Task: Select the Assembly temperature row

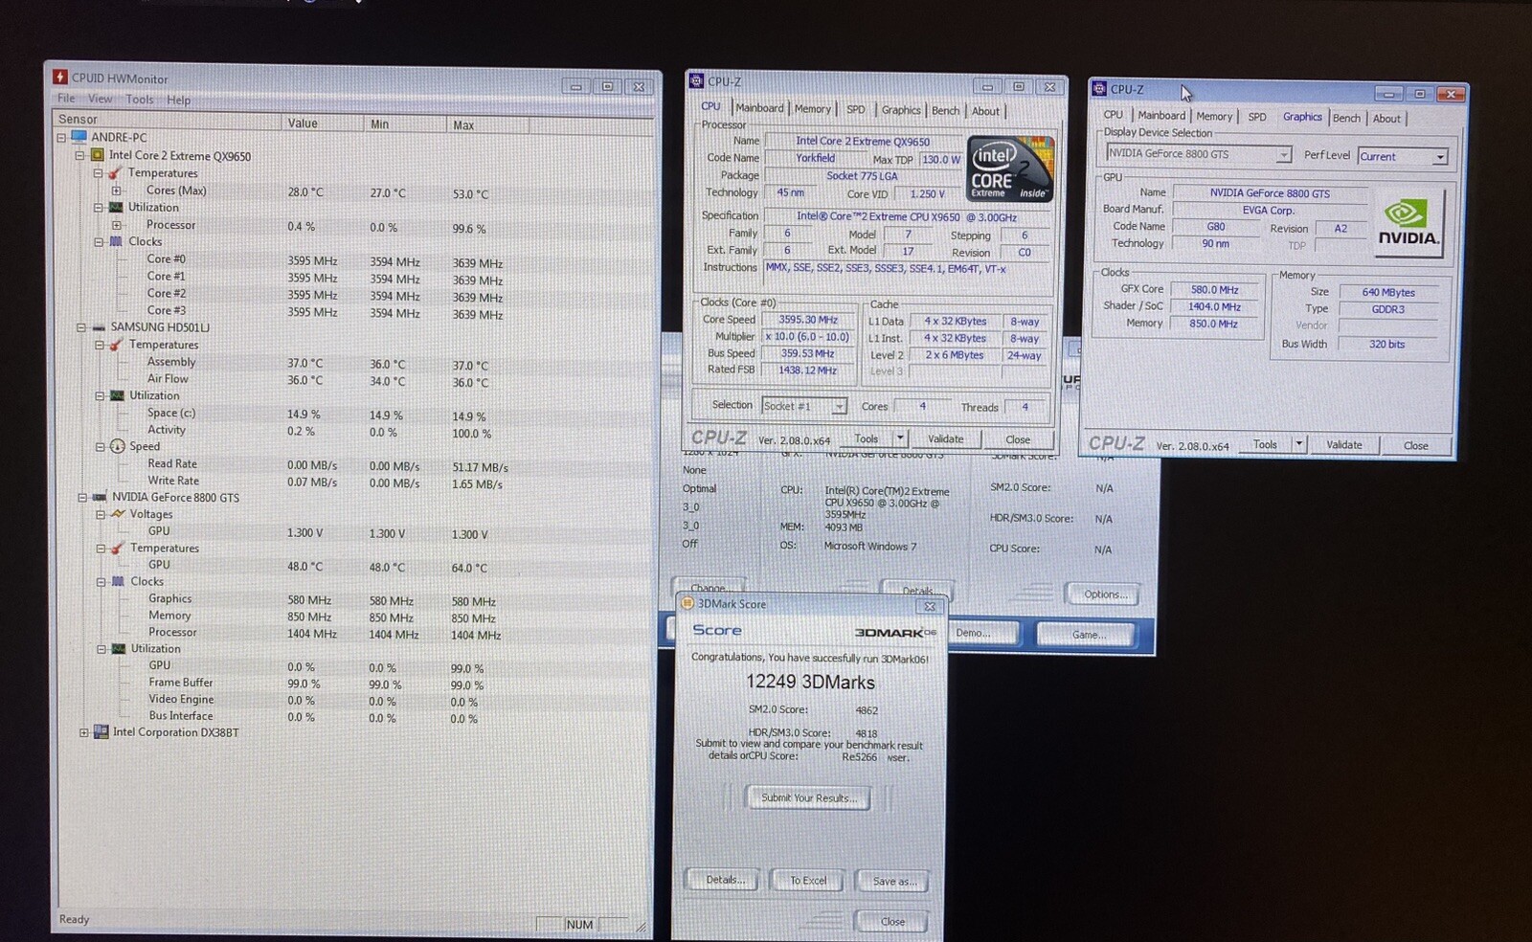Action: (x=354, y=363)
